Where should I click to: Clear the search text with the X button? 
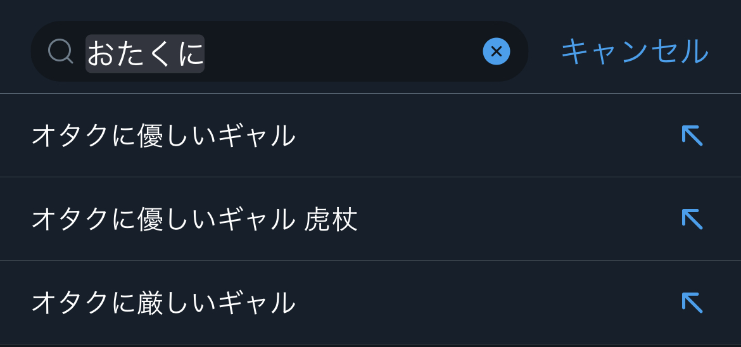497,51
